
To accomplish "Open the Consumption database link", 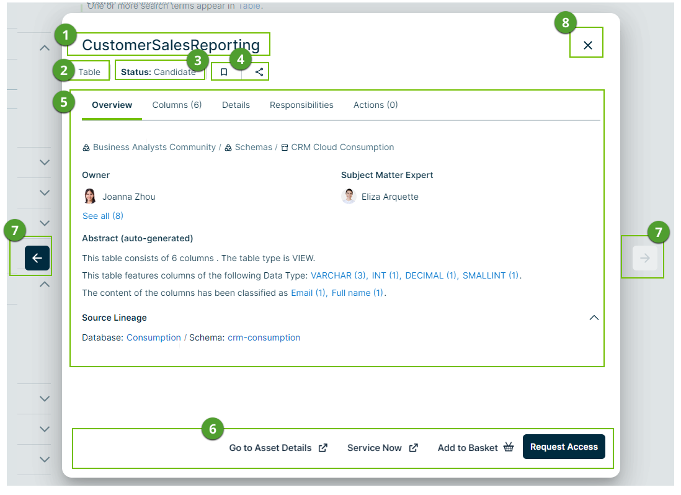I will click(154, 338).
